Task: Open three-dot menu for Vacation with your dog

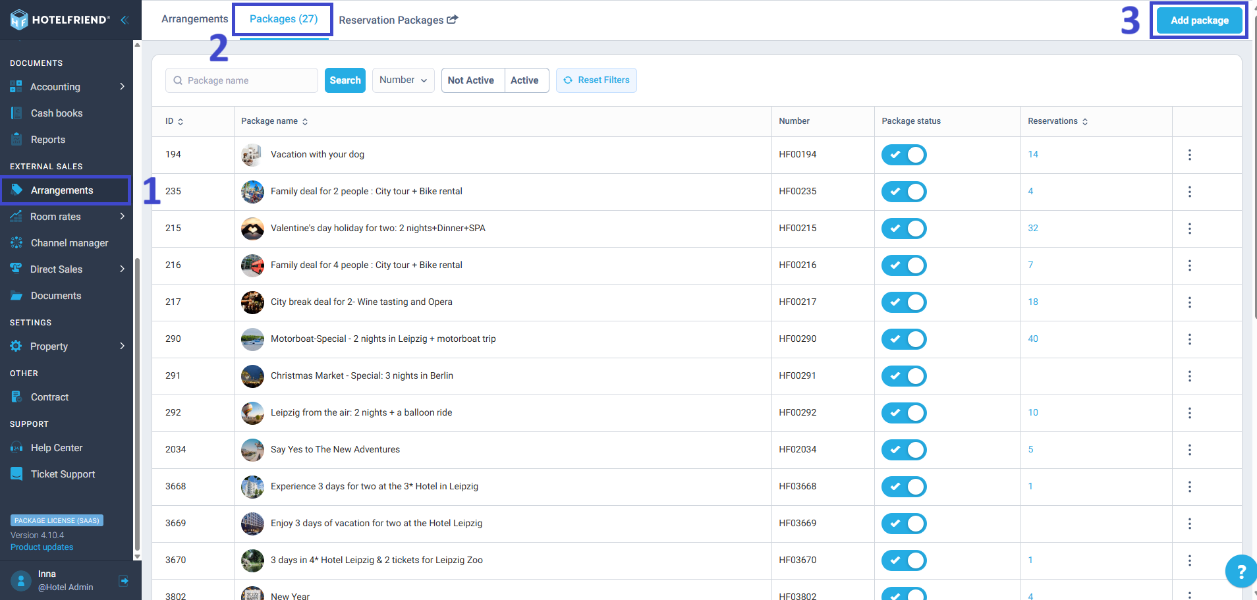Action: 1189,155
